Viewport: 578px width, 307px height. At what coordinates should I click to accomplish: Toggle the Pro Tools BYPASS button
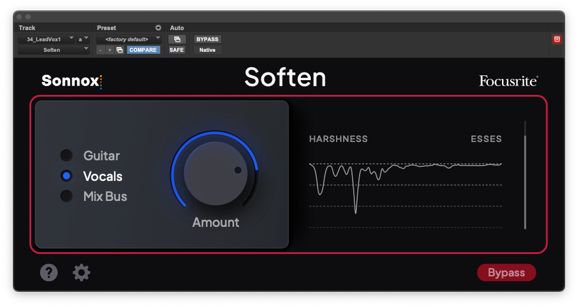(207, 39)
